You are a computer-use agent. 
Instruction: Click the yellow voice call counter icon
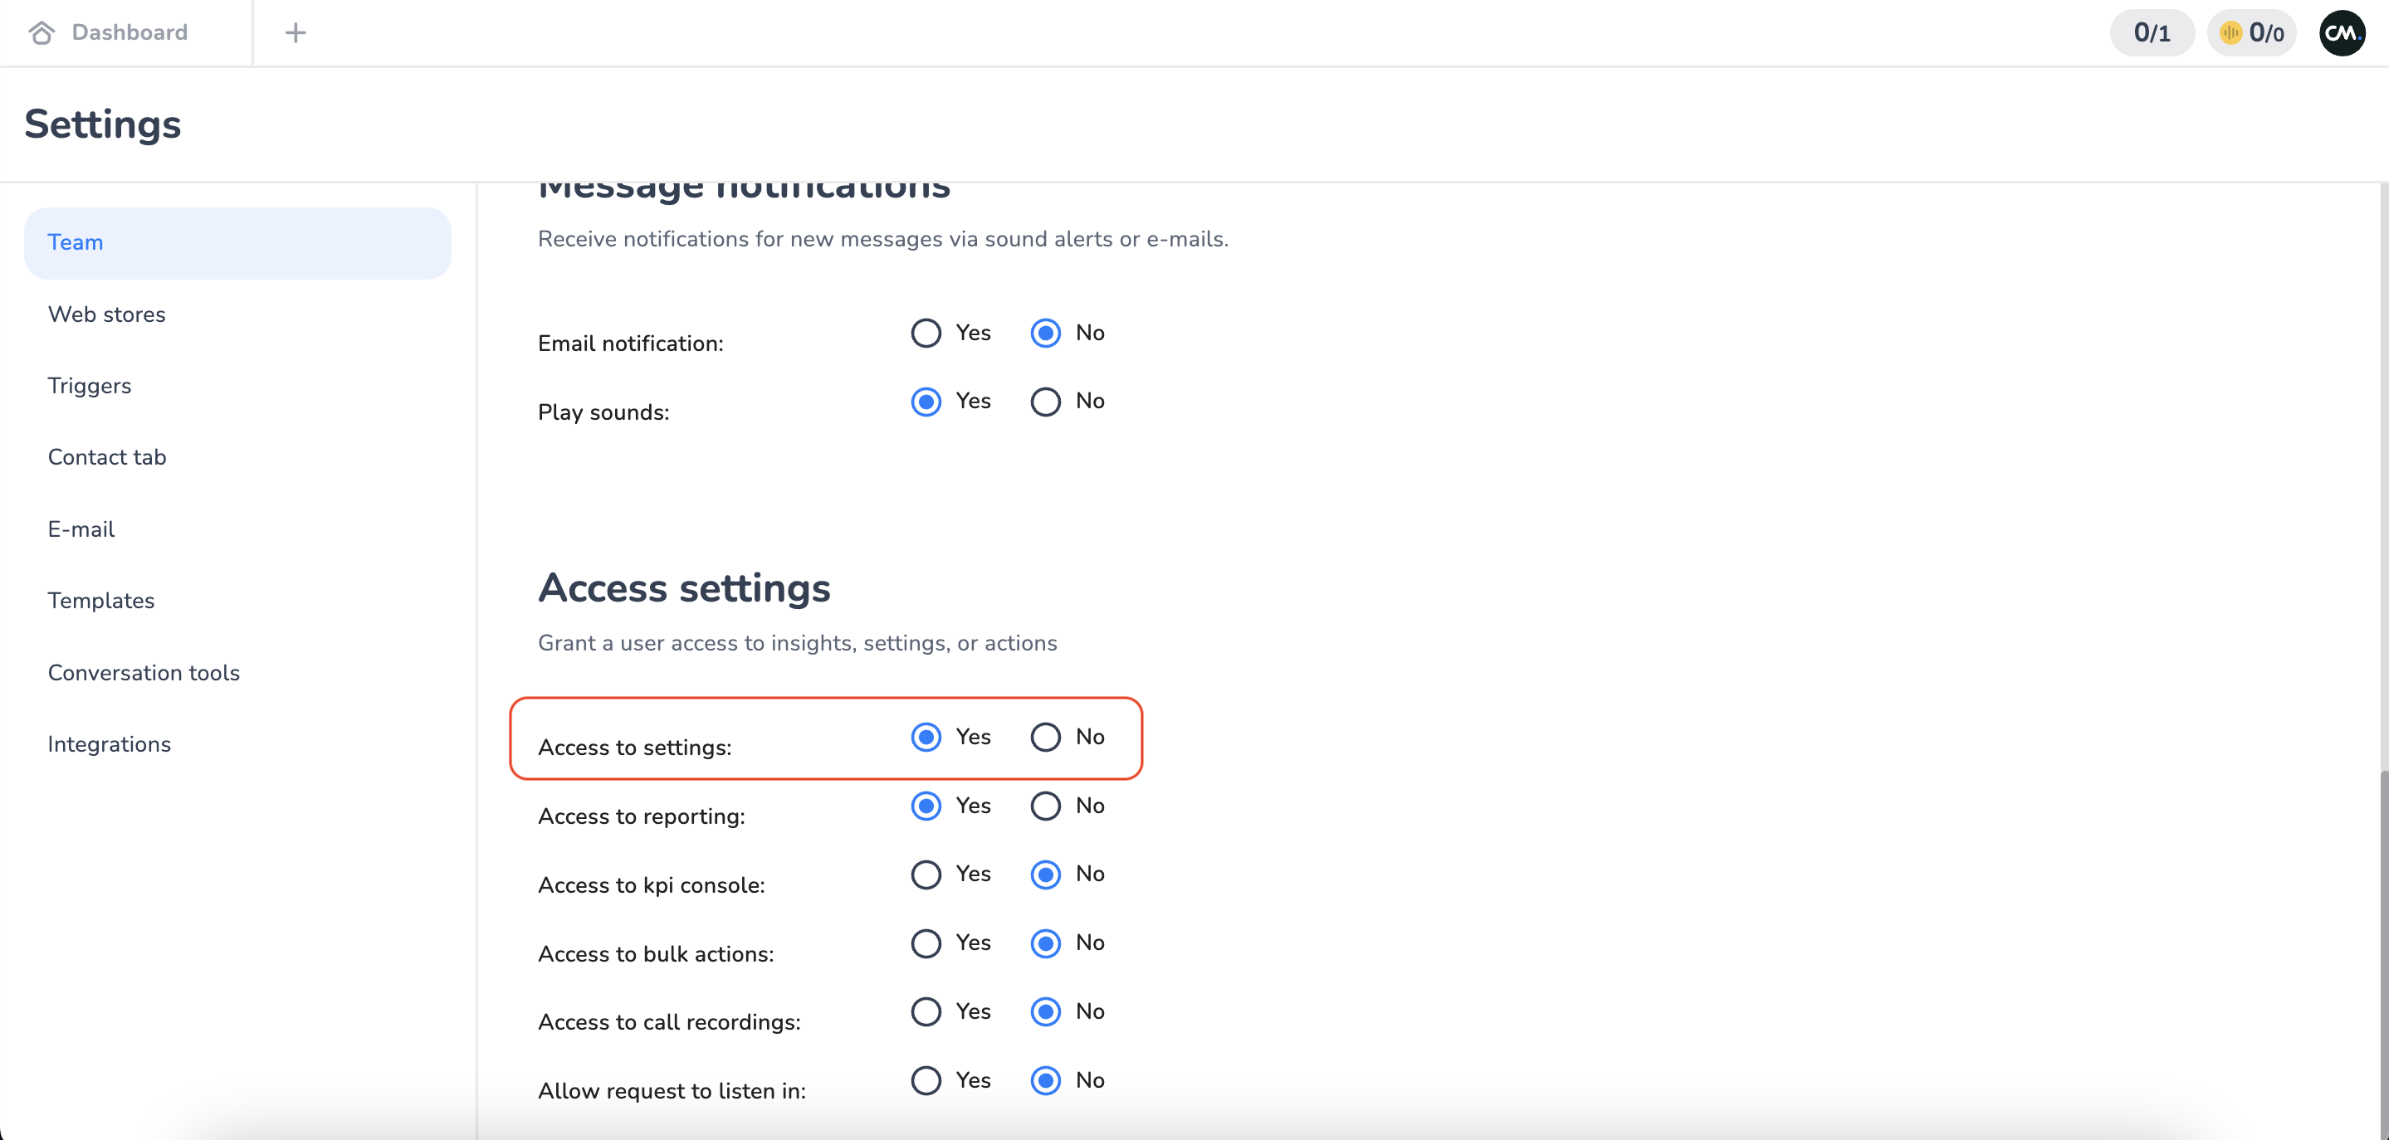2230,33
